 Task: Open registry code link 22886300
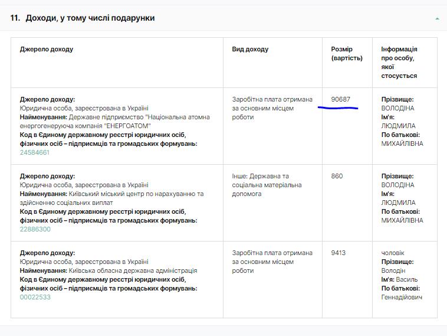[35, 229]
